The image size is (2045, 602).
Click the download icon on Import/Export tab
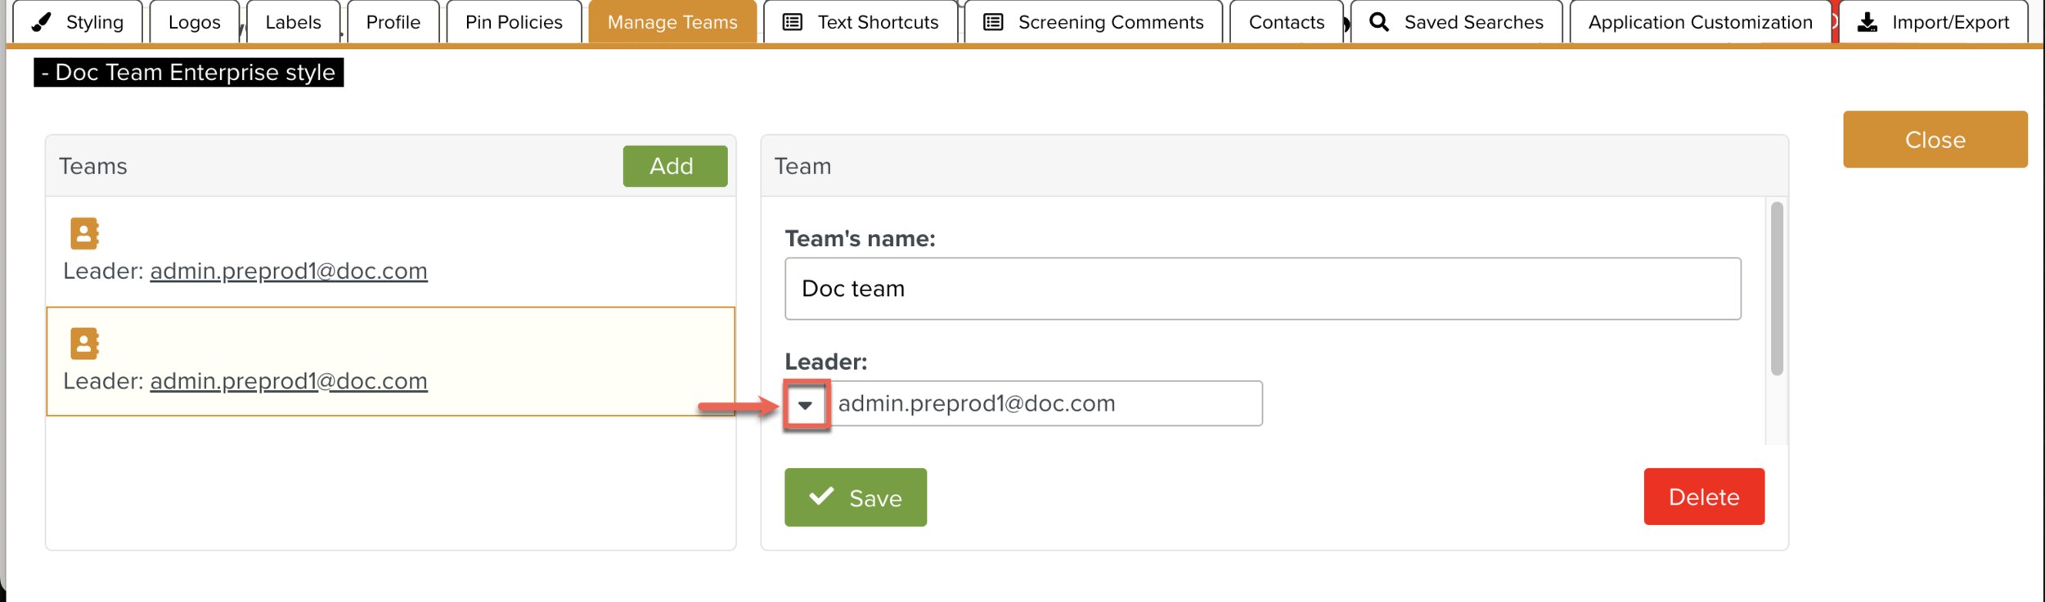click(1867, 22)
